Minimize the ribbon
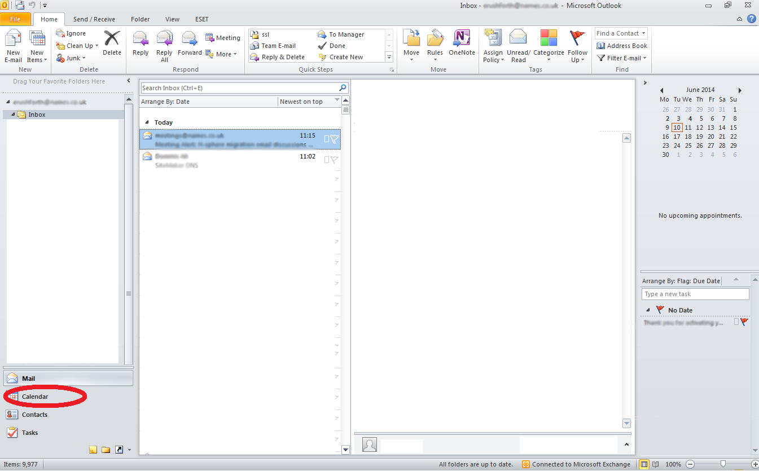759x471 pixels. click(740, 19)
